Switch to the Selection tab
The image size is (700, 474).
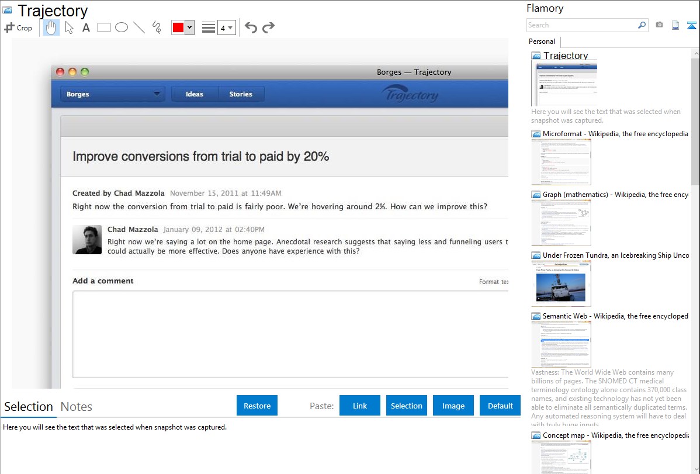(x=29, y=407)
